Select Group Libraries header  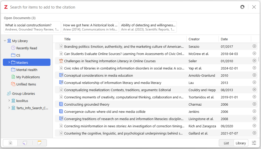click(x=24, y=93)
